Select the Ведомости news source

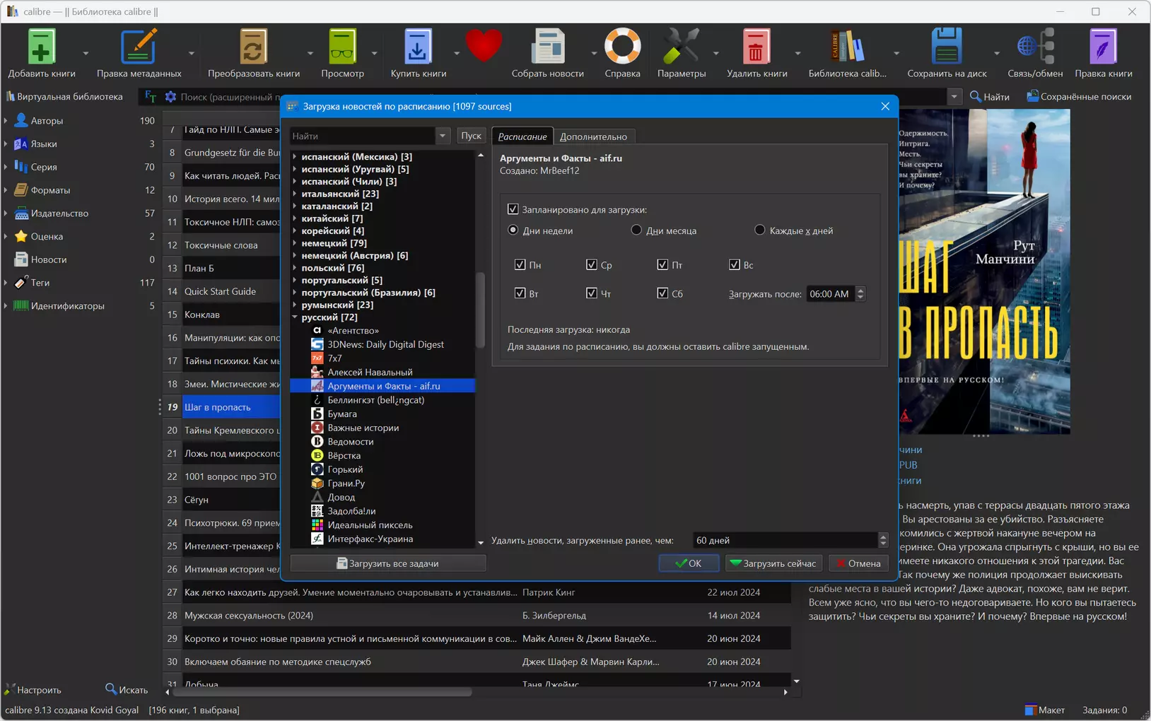point(350,442)
